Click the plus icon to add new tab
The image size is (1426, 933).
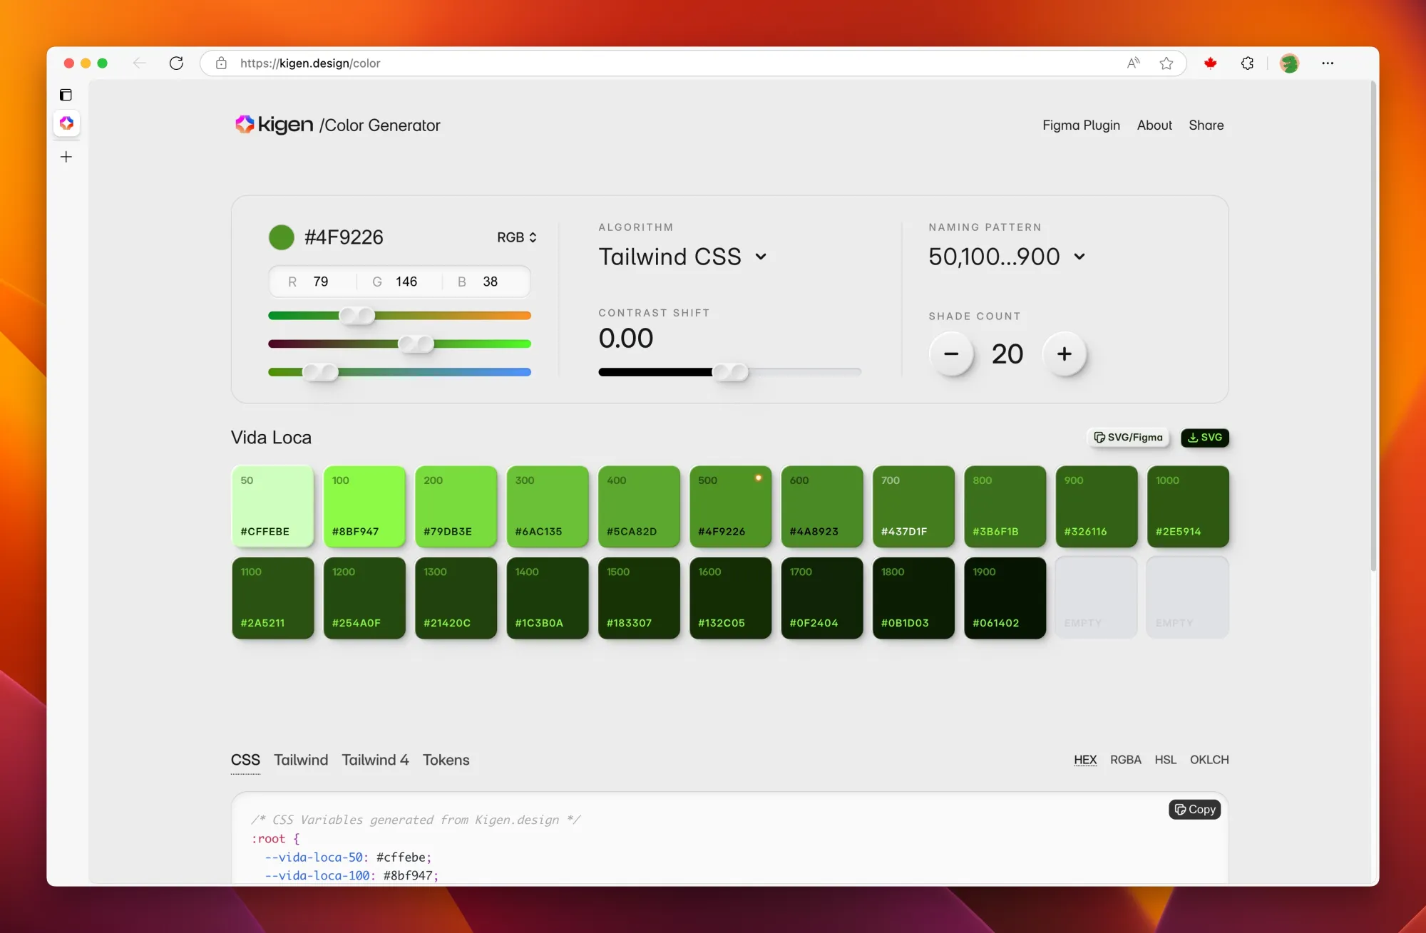(x=66, y=157)
